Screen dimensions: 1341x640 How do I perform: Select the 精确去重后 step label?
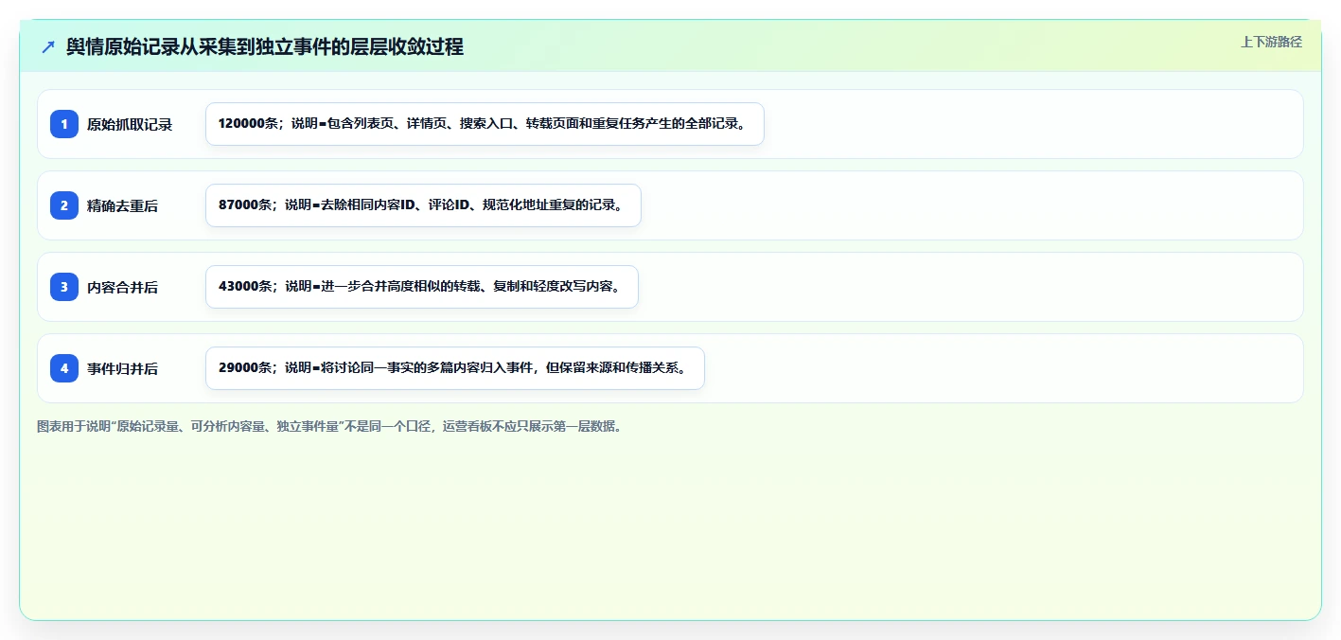pos(122,205)
